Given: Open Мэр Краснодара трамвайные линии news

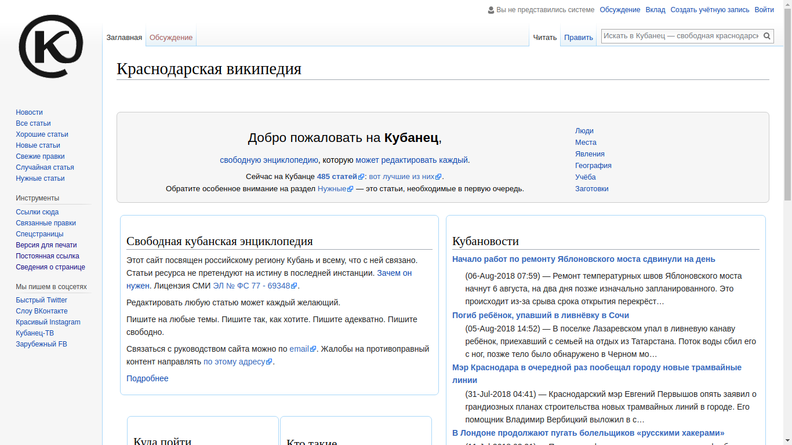Looking at the screenshot, I should click(597, 374).
